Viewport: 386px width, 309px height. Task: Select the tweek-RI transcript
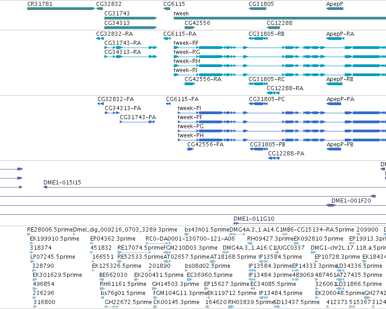(280, 75)
